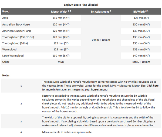Select the Arab breed cell
This screenshot has width=162, height=137.
(5, 18)
